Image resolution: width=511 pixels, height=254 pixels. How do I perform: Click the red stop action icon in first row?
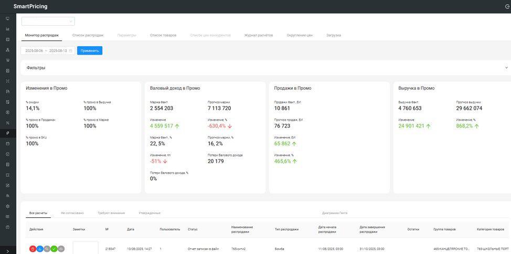(x=33, y=249)
